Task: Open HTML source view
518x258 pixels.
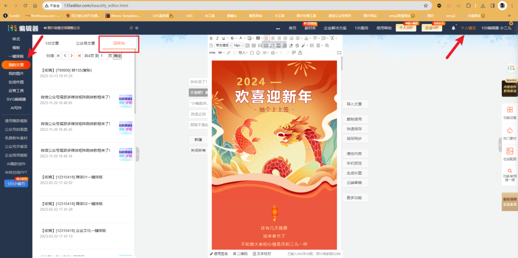Action: coord(212,53)
